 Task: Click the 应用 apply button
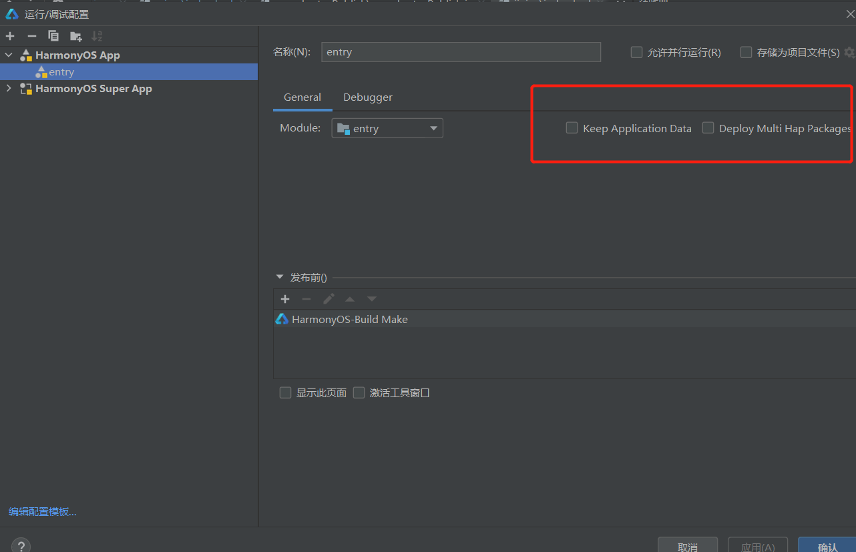click(x=758, y=545)
